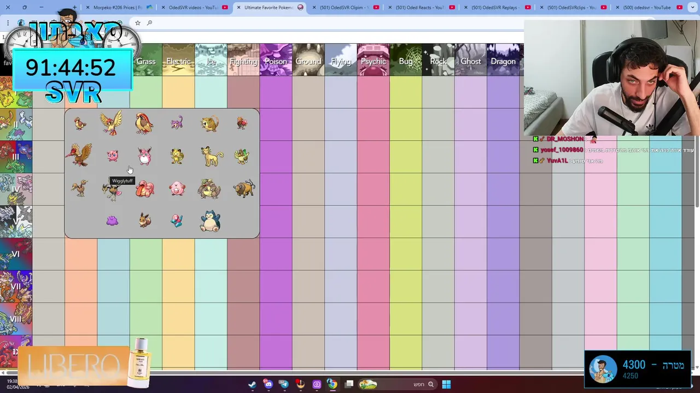Pick the Snorlax sprite
This screenshot has height=393, width=700.
(x=209, y=221)
